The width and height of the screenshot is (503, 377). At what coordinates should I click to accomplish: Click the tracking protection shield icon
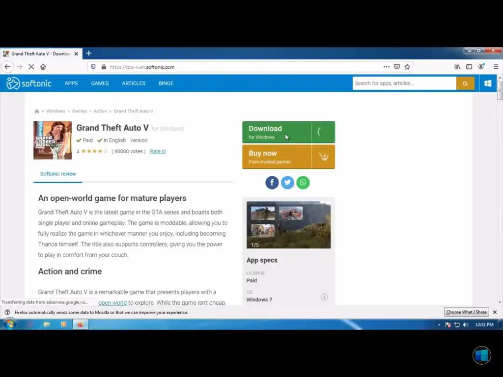(x=93, y=67)
